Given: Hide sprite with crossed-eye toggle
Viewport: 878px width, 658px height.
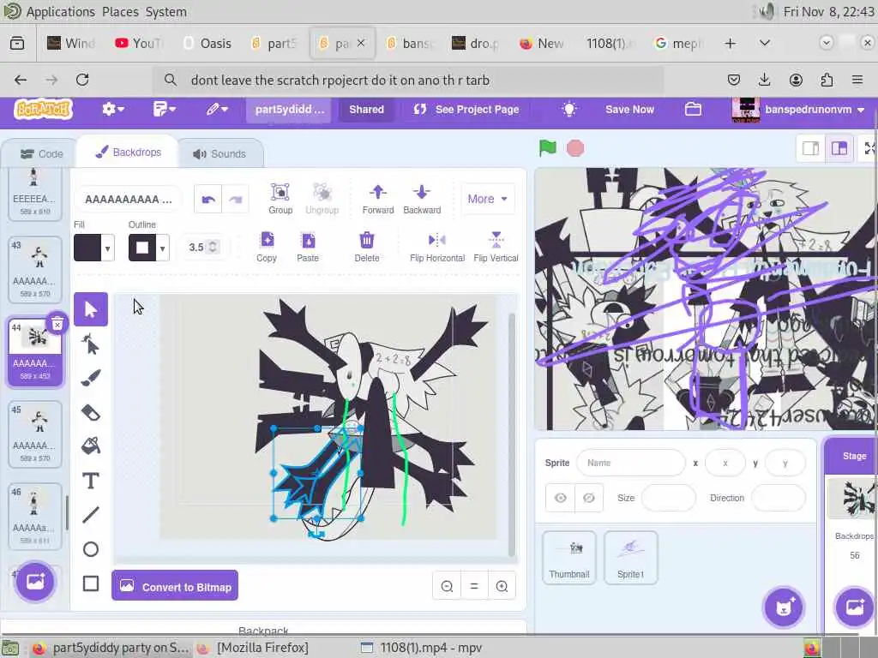Looking at the screenshot, I should pyautogui.click(x=588, y=498).
